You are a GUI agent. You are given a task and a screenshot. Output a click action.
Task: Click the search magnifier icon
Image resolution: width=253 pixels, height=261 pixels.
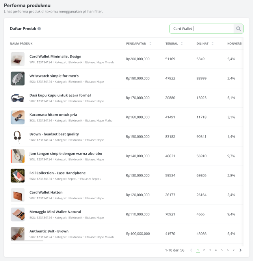[238, 29]
